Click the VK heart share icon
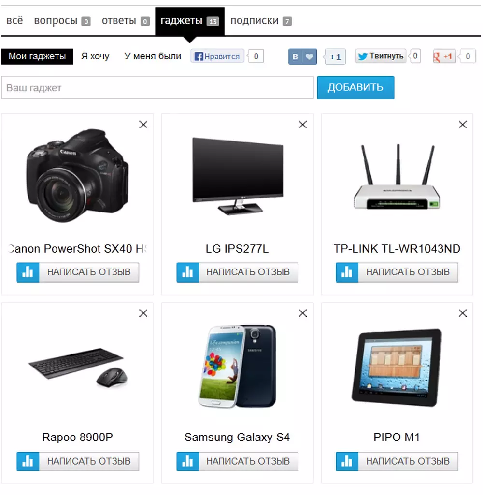483x495 pixels. (310, 57)
